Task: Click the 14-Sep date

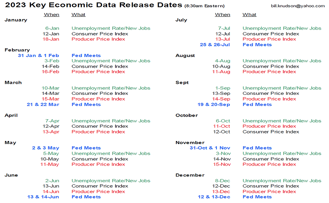Action: (x=221, y=99)
